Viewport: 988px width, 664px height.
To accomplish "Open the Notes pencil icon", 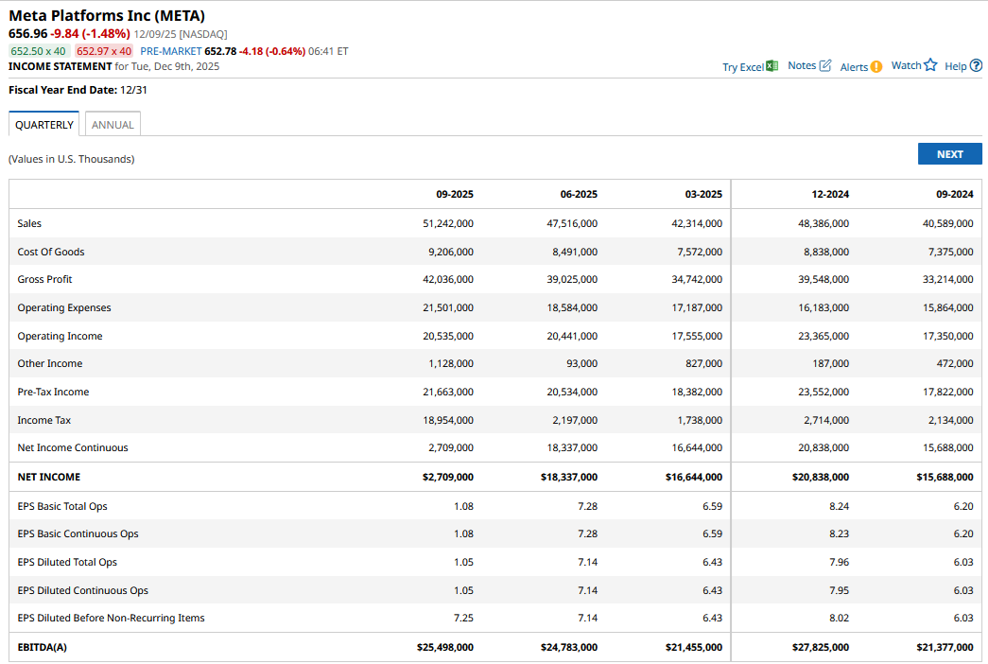I will [x=824, y=66].
